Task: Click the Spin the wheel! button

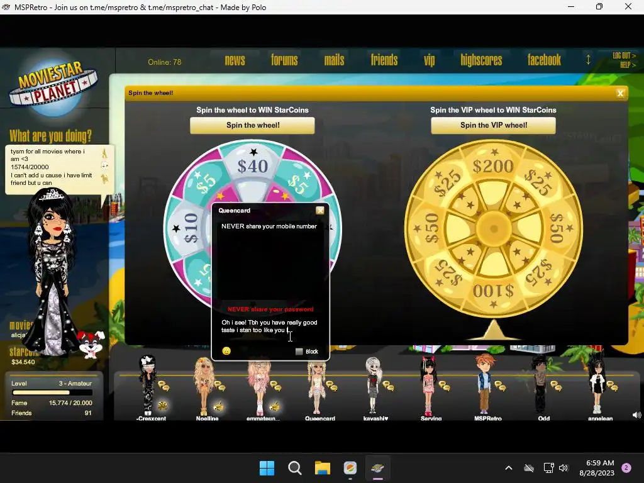Action: coord(253,125)
